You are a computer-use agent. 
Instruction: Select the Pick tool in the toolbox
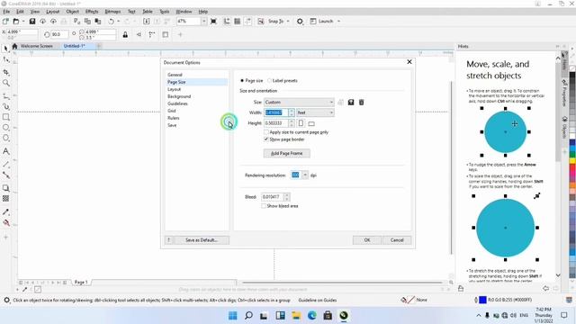pos(6,49)
